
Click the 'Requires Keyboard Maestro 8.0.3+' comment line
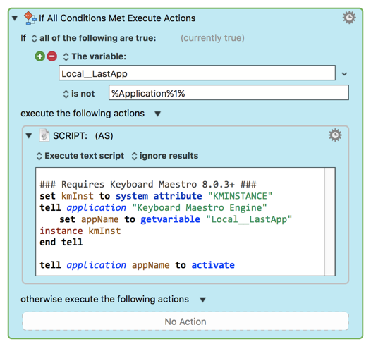[x=148, y=185]
